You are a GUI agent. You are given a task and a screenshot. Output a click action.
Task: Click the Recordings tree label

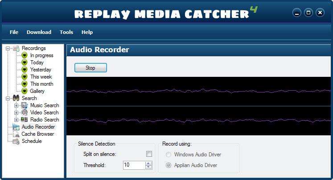click(34, 48)
